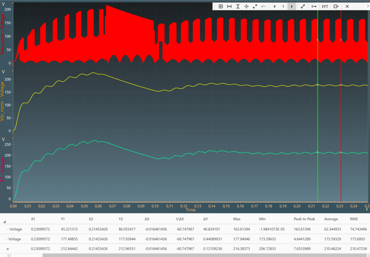Screen dimensions: 370x257
Task: Activate horizontal zoom fit tool
Action: coord(229,7)
